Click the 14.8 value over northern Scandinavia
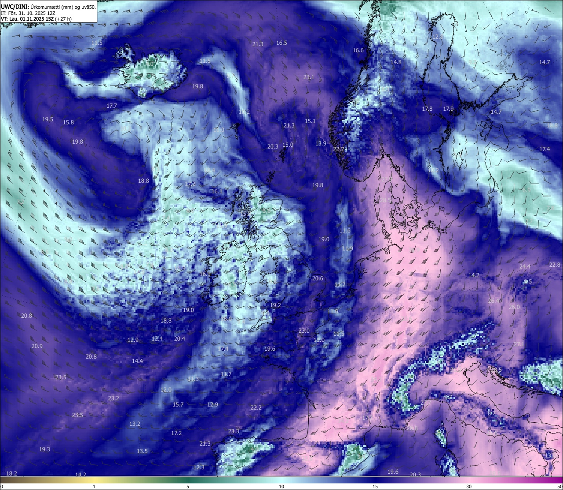The image size is (563, 490). 396,62
